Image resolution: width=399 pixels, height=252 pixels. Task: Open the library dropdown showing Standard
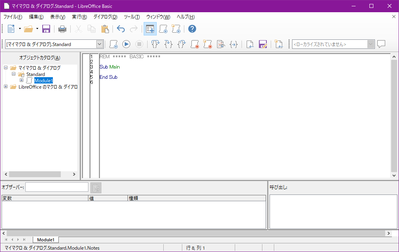[99, 44]
